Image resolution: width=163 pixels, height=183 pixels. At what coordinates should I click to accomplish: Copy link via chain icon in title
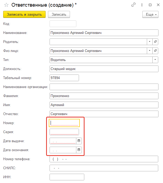coord(133,5)
